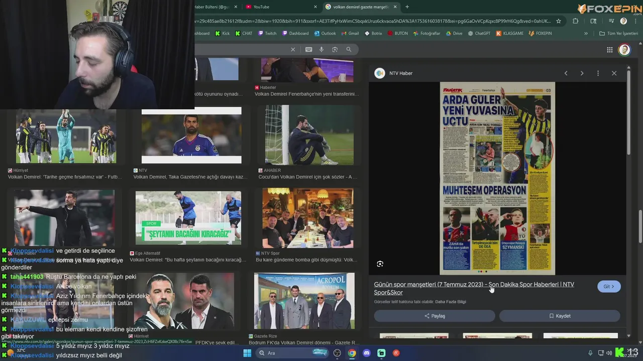Start voice search with microphone icon
Screen dimensions: 643x361
[321, 49]
